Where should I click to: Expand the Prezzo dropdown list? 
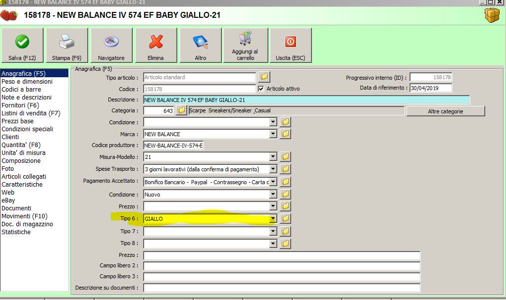[x=273, y=206]
